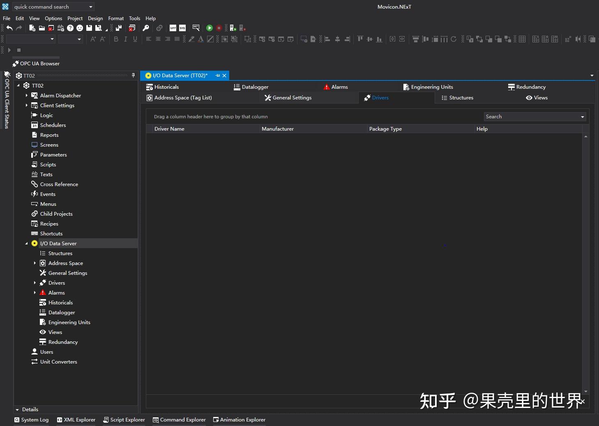Click the align text left icon
Viewport: 599px width, 426px height.
[149, 39]
